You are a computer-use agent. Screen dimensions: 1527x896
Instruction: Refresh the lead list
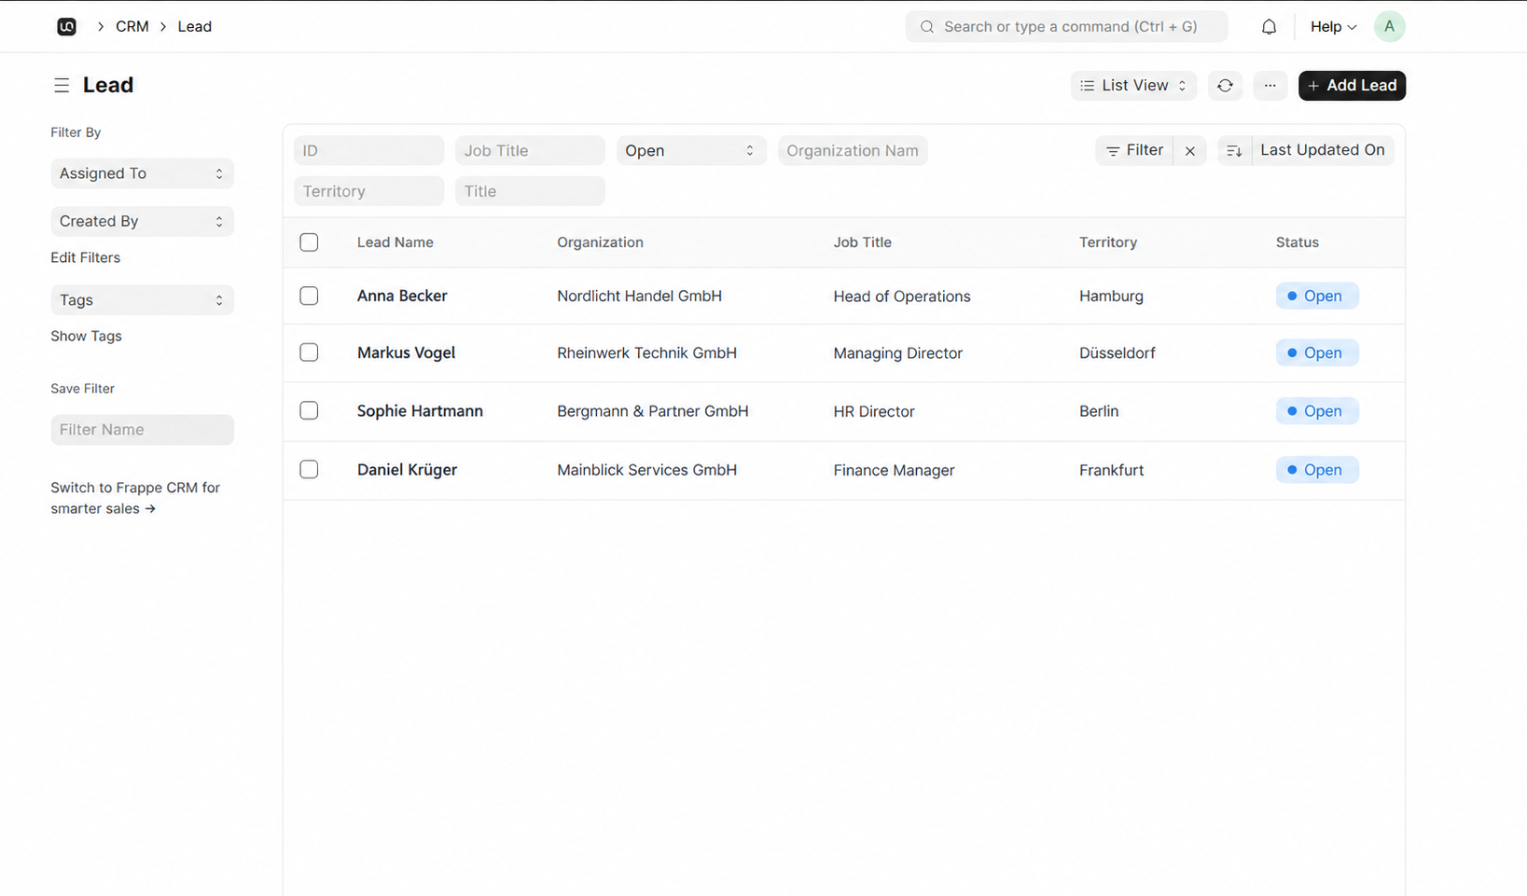[x=1225, y=86]
